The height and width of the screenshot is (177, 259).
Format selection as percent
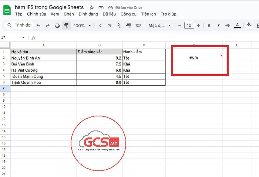coord(110,25)
